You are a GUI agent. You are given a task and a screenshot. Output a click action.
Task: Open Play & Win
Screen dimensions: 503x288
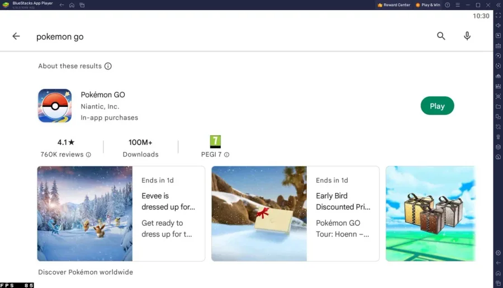click(428, 5)
